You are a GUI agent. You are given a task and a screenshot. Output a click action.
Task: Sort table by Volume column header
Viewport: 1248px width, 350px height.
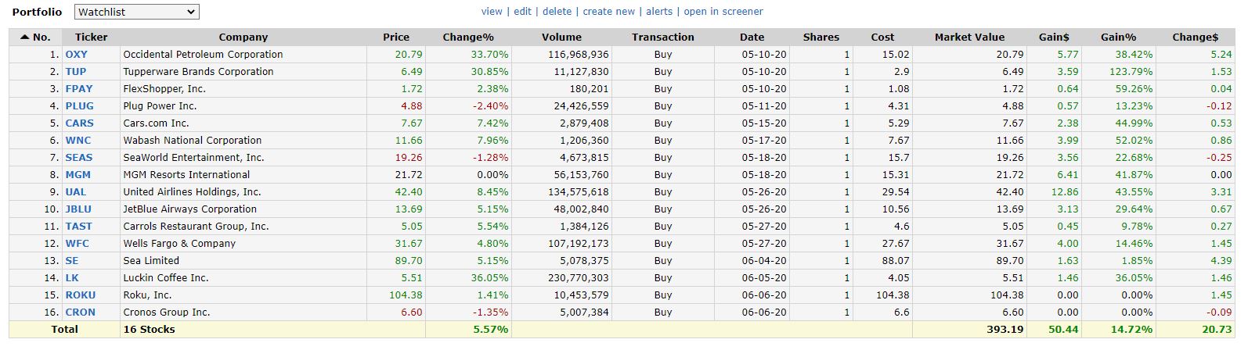pyautogui.click(x=561, y=37)
